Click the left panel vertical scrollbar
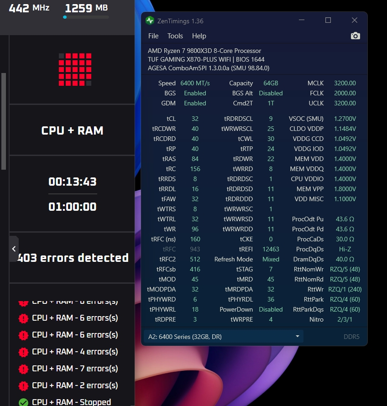Image resolution: width=387 pixels, height=406 pixels. coord(4,121)
